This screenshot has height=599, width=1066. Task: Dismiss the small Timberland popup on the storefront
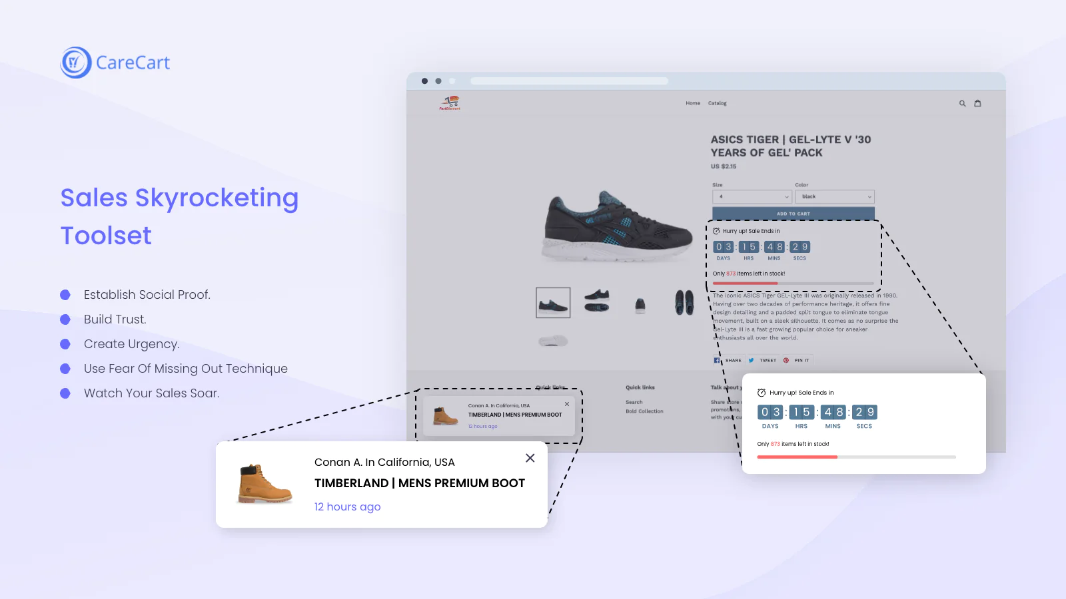click(567, 404)
